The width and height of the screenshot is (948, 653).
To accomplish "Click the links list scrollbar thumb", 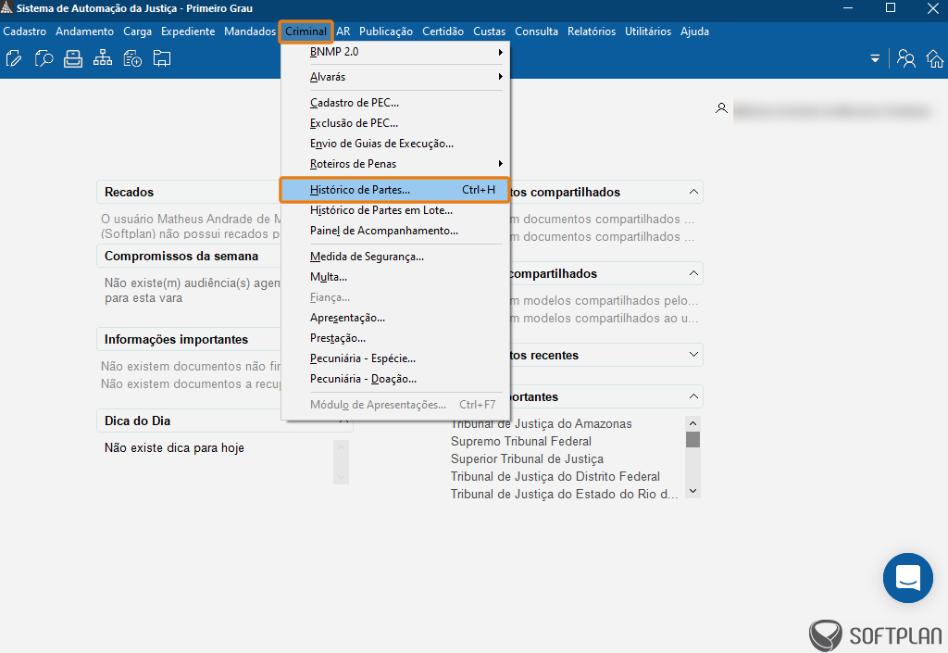I will (693, 440).
